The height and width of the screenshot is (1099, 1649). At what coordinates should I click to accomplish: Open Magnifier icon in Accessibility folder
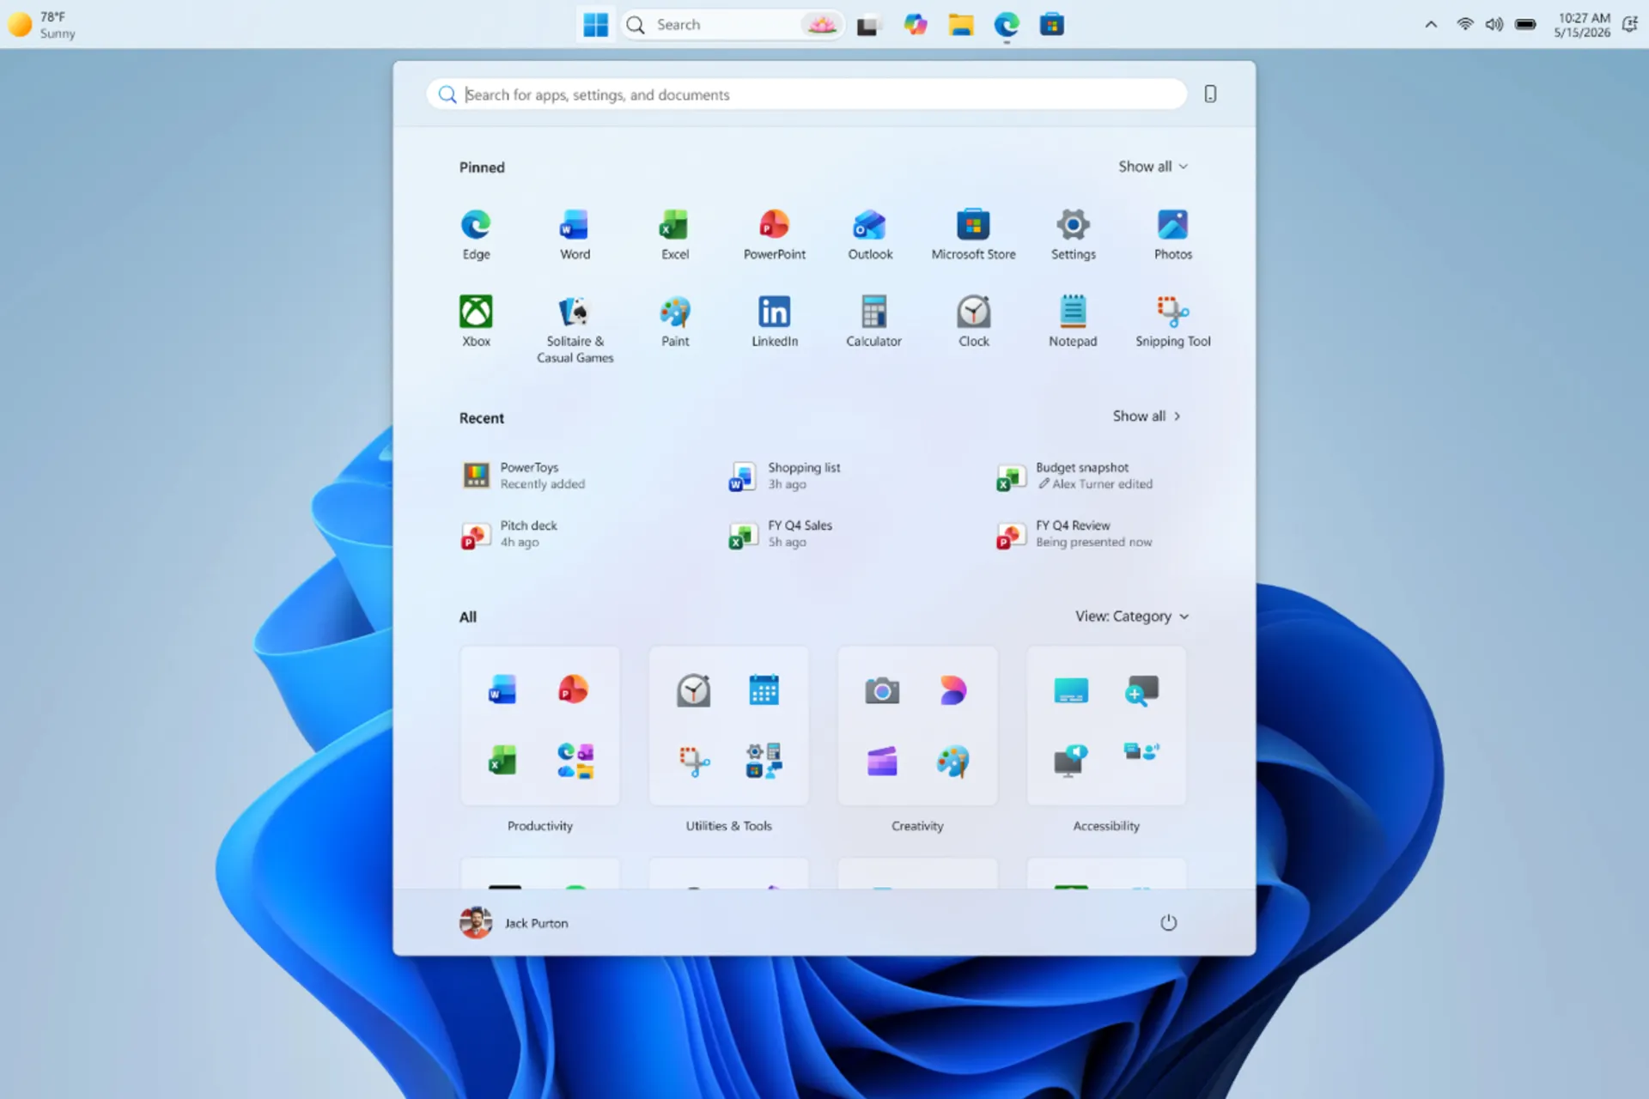pos(1141,690)
